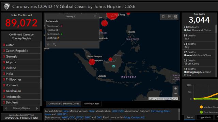Click the zoom-to magnifier in popup

(54, 44)
